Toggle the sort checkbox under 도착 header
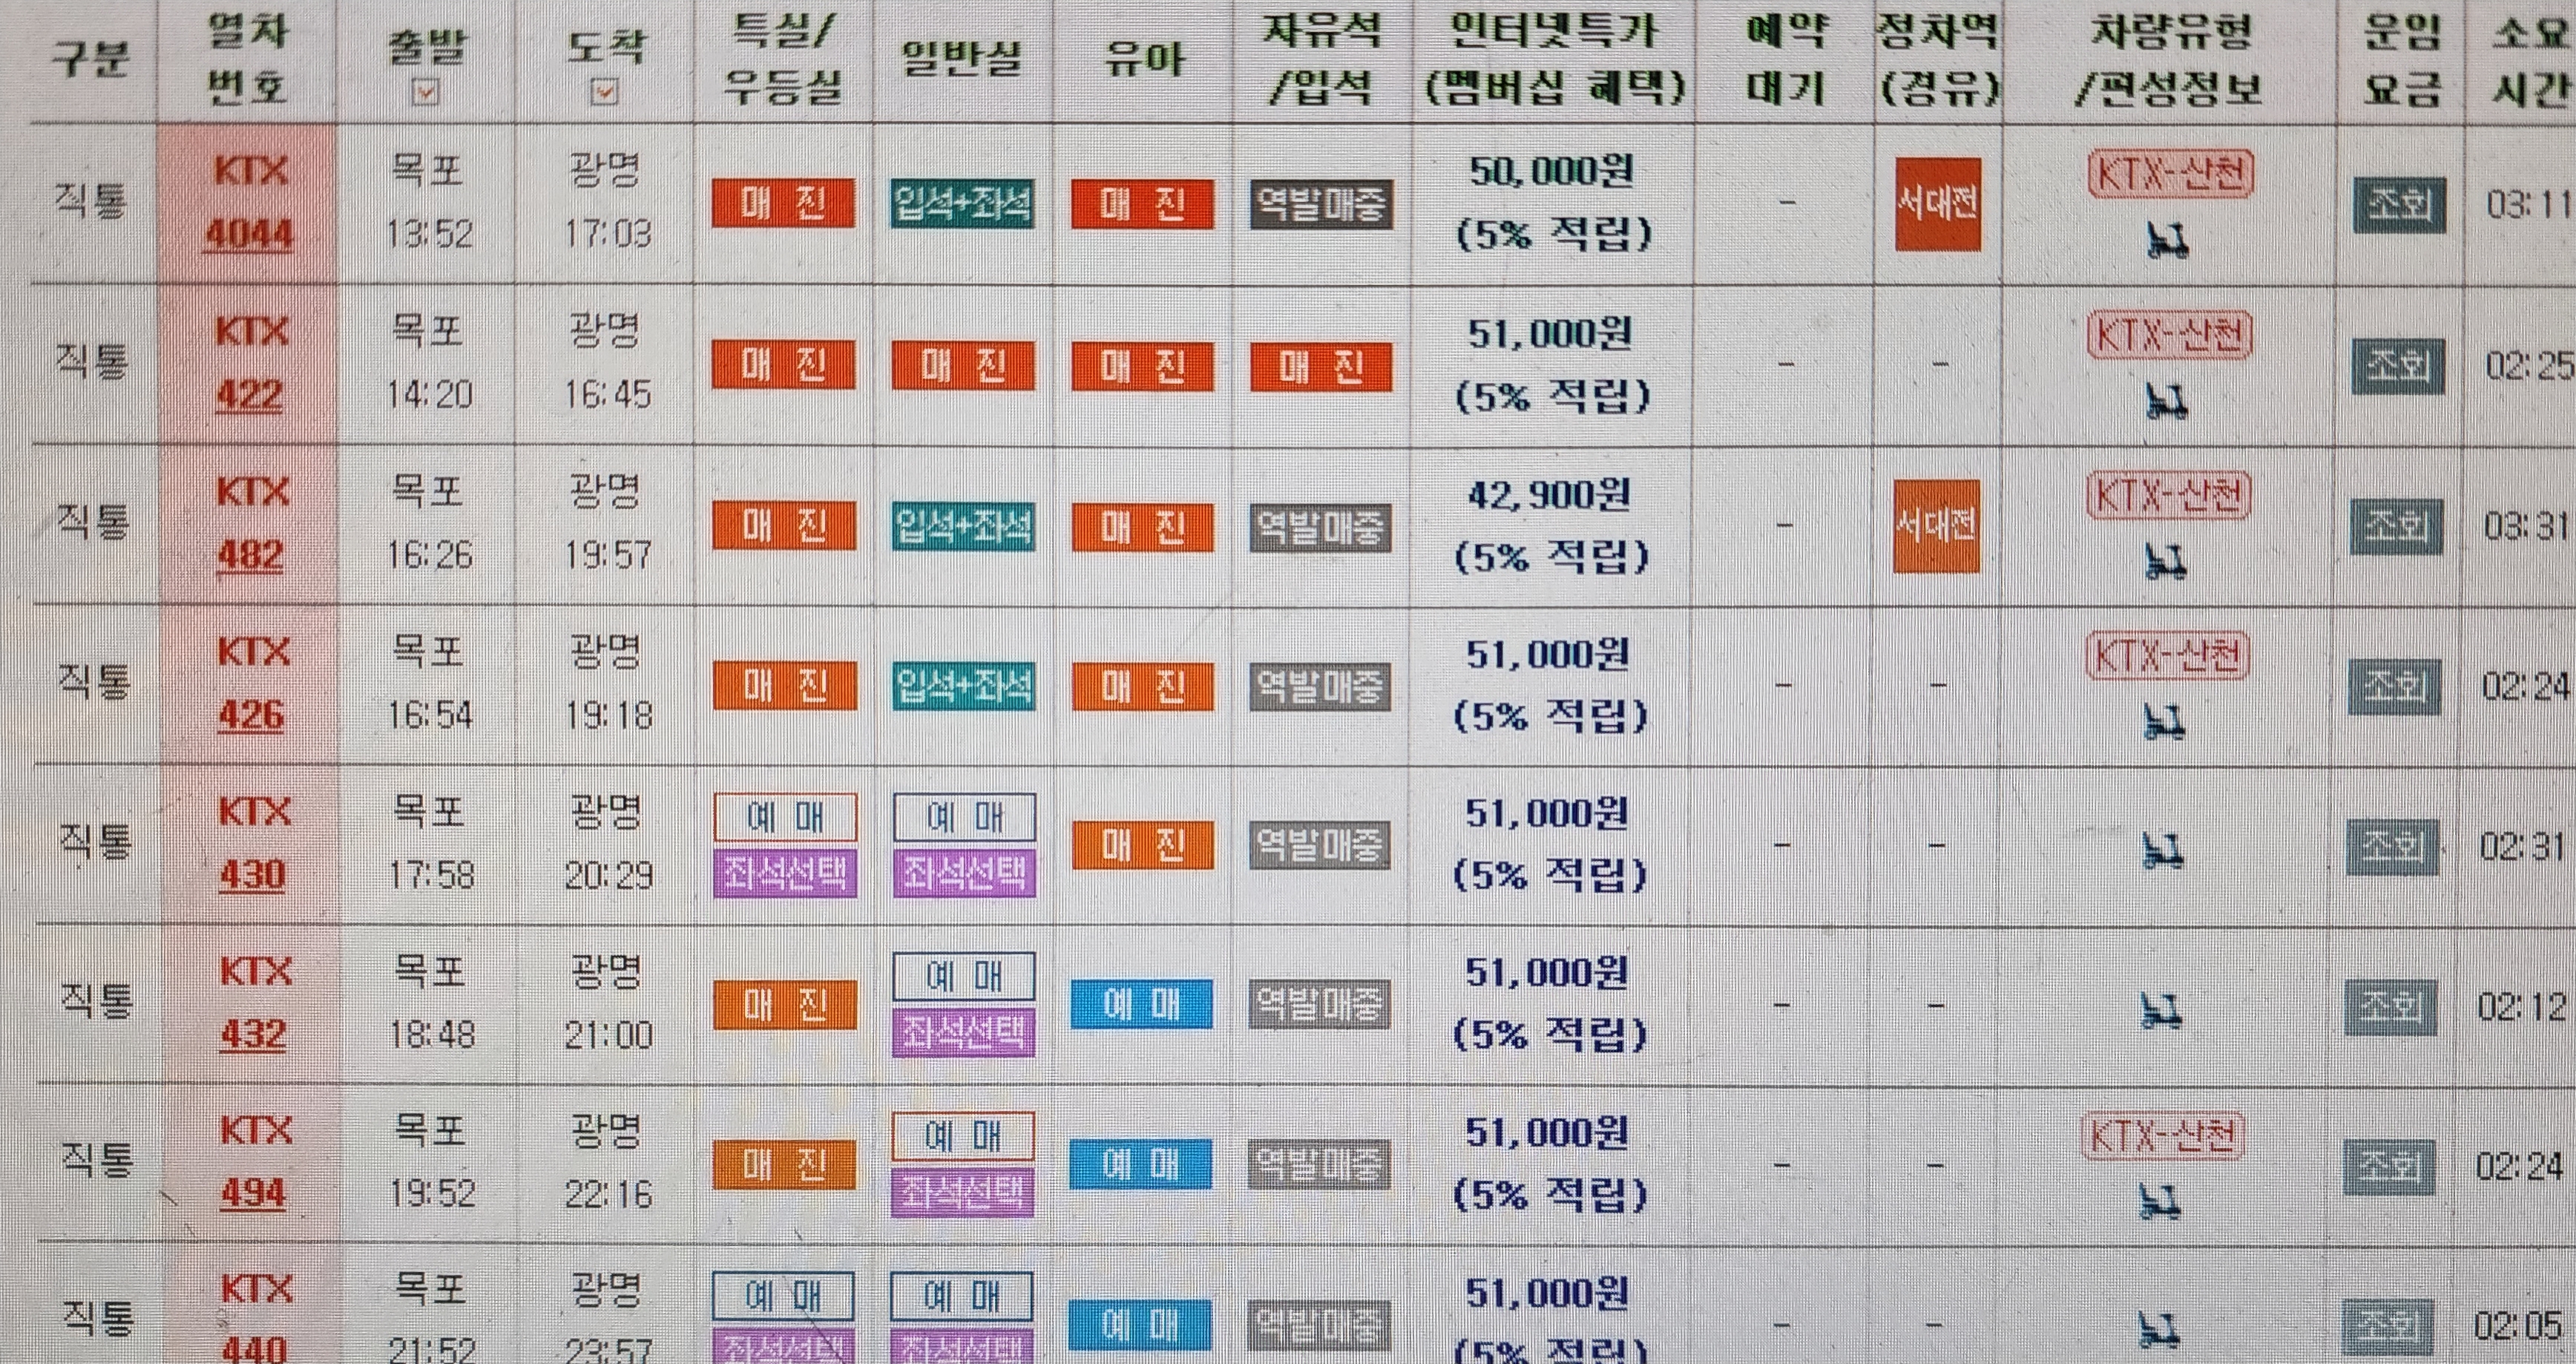 [x=605, y=93]
